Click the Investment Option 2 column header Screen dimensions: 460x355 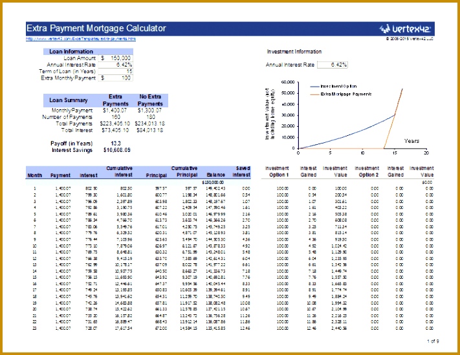click(x=367, y=172)
